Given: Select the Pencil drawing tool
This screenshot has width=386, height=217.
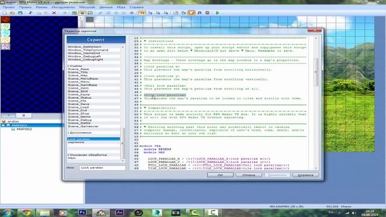Looking at the screenshot, I should tap(101, 13).
